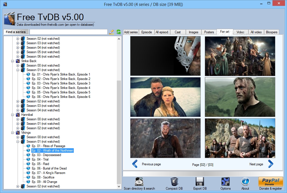Open the Viking helmet fan art thumbnail
This screenshot has width=287, height=193.
pos(165,56)
